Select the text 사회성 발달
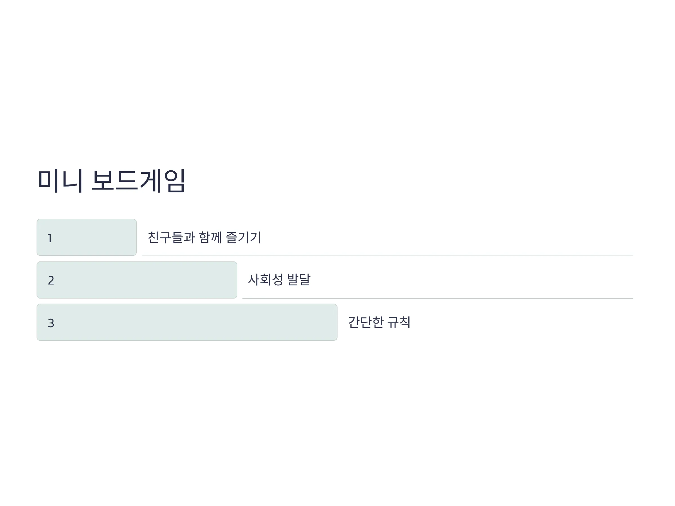The image size is (675, 506). coord(279,280)
